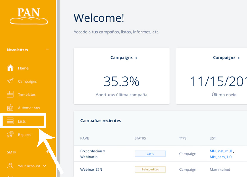Click the Reports pie chart icon
The width and height of the screenshot is (247, 177).
coord(10,134)
